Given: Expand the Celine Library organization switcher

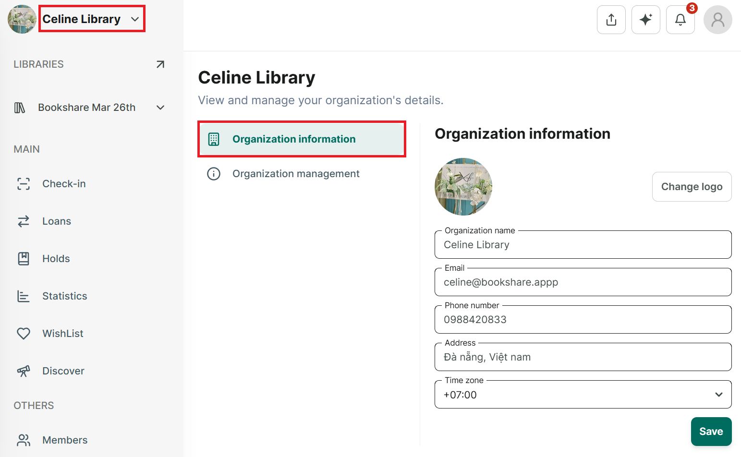Looking at the screenshot, I should click(x=92, y=19).
